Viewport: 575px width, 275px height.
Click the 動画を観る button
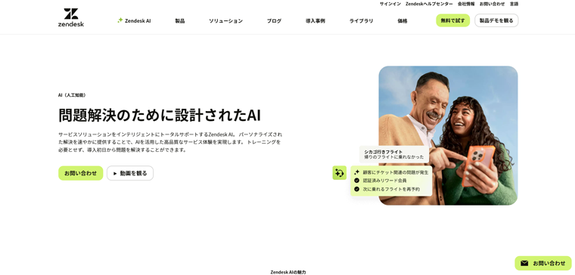tap(130, 173)
